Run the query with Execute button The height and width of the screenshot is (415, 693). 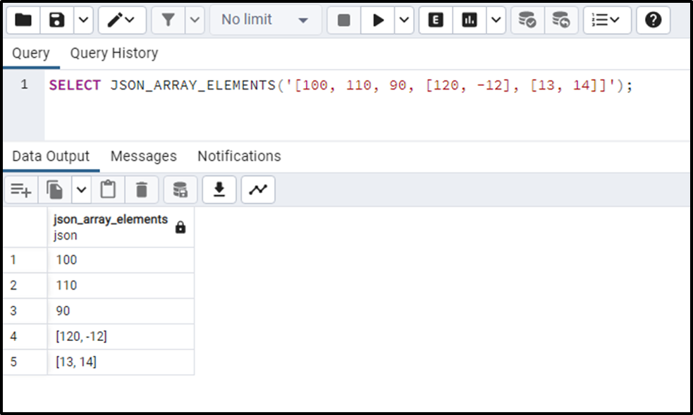[379, 20]
